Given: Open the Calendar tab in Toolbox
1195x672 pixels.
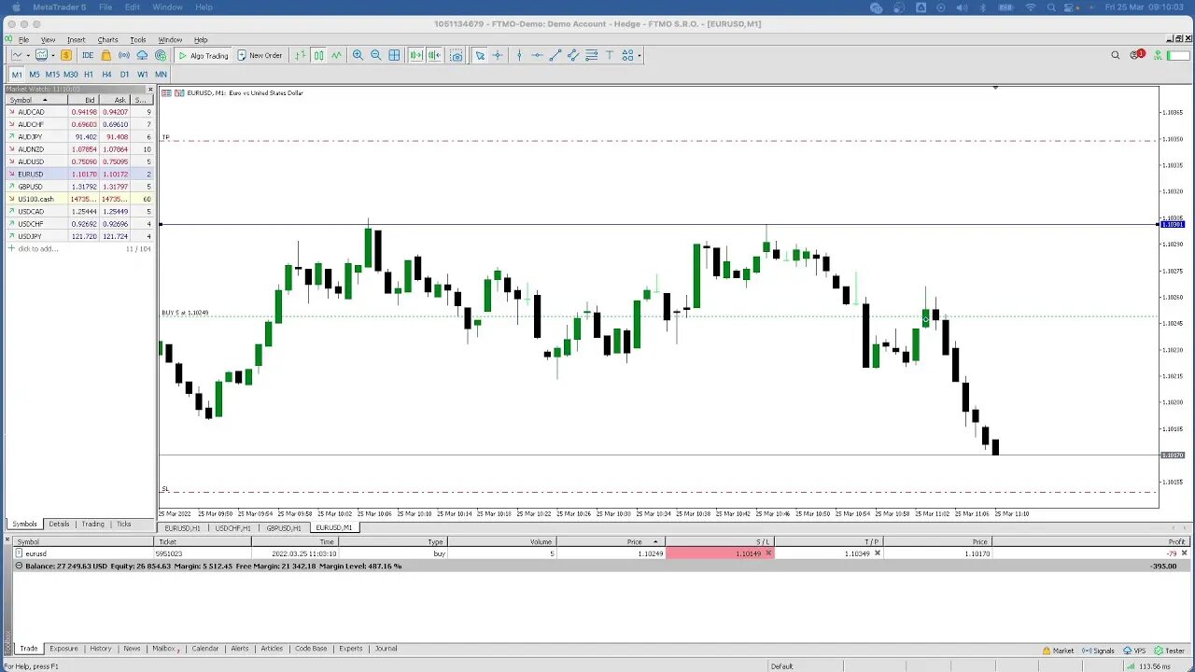Looking at the screenshot, I should click(x=205, y=649).
